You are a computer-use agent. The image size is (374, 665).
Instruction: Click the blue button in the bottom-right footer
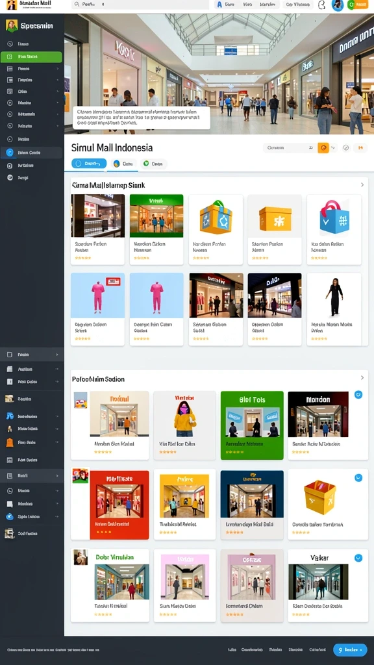(x=350, y=649)
